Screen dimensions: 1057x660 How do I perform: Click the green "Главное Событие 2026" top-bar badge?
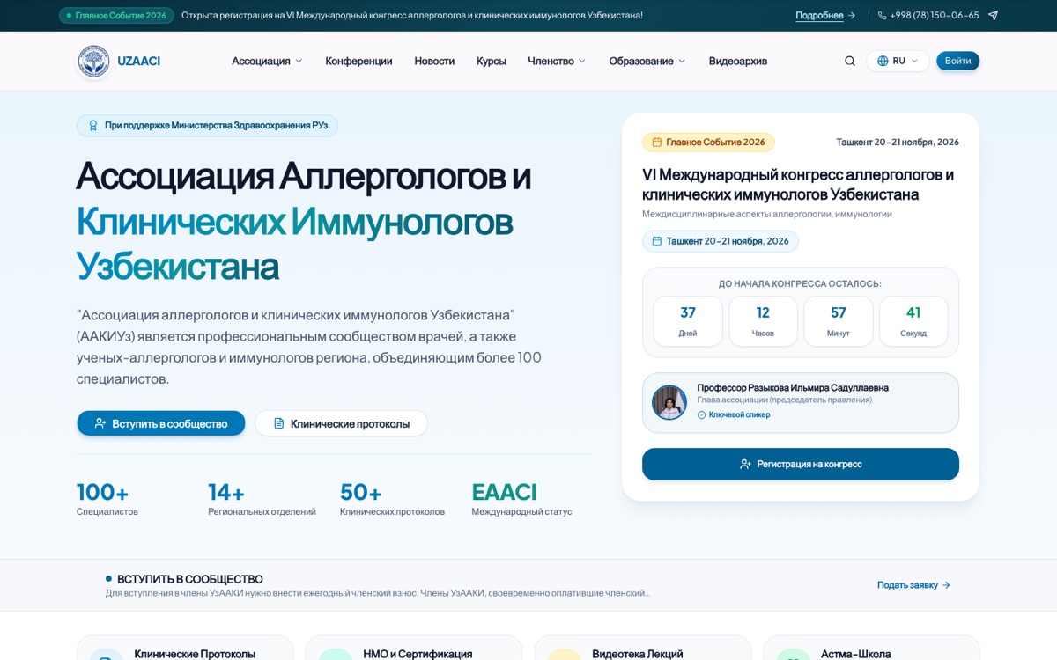[x=115, y=16]
